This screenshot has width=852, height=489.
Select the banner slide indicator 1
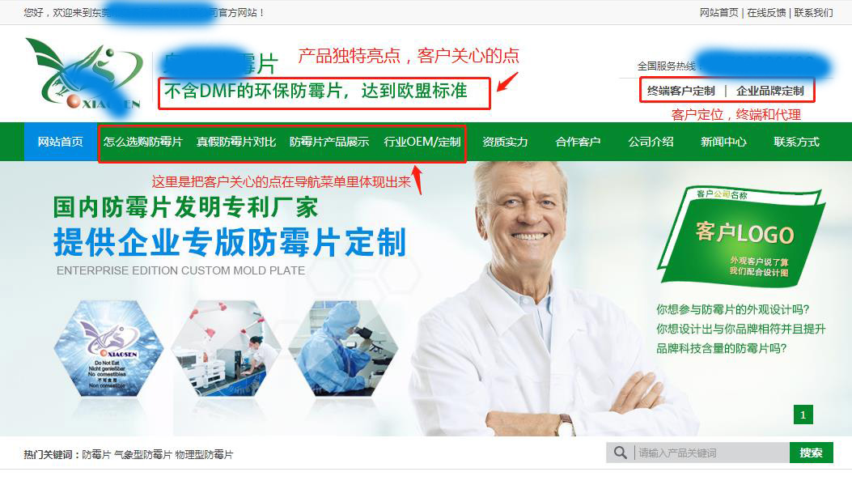(803, 415)
